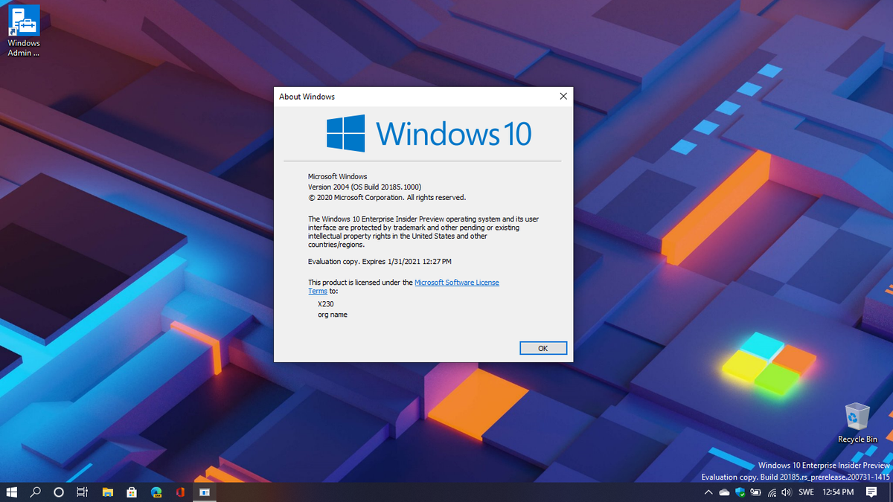
Task: Select the Recycle Bin desktop icon
Action: tap(857, 423)
